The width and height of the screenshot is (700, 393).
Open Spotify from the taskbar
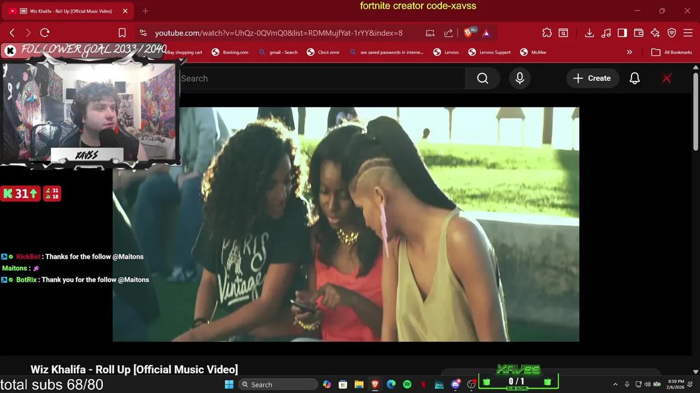[x=407, y=385]
